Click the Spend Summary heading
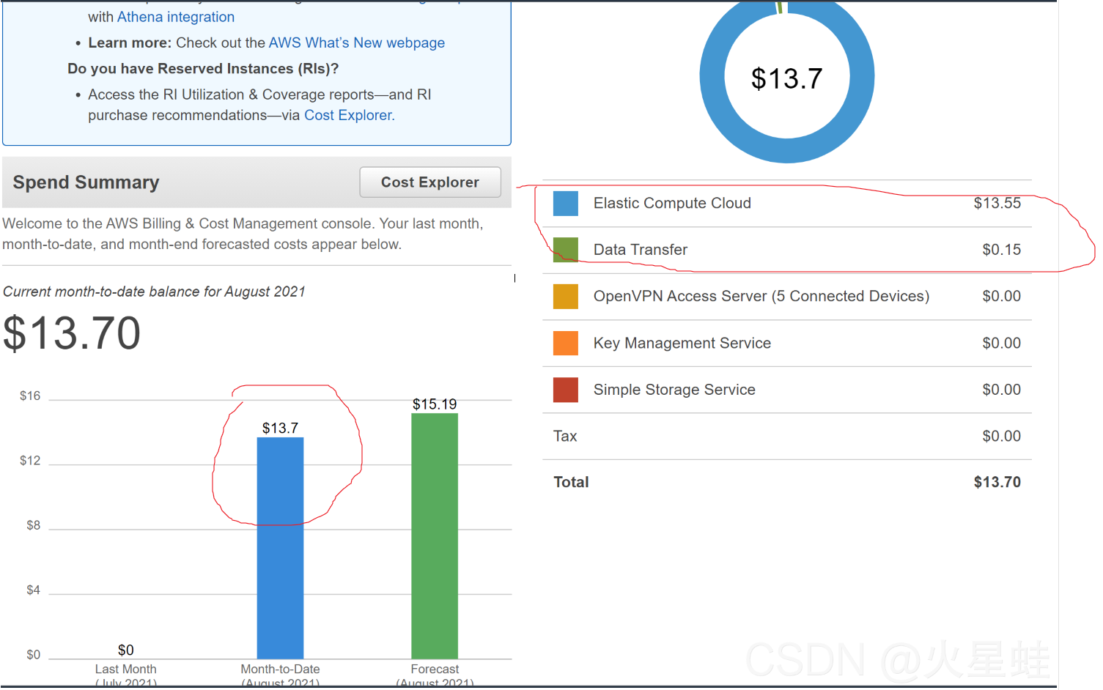 [86, 182]
